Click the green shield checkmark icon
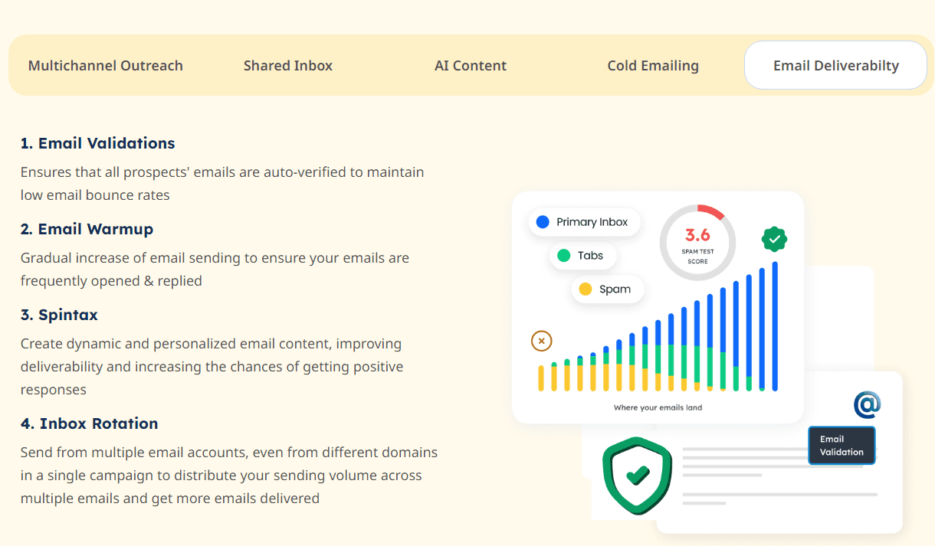Viewport: 935px width, 546px height. point(636,475)
